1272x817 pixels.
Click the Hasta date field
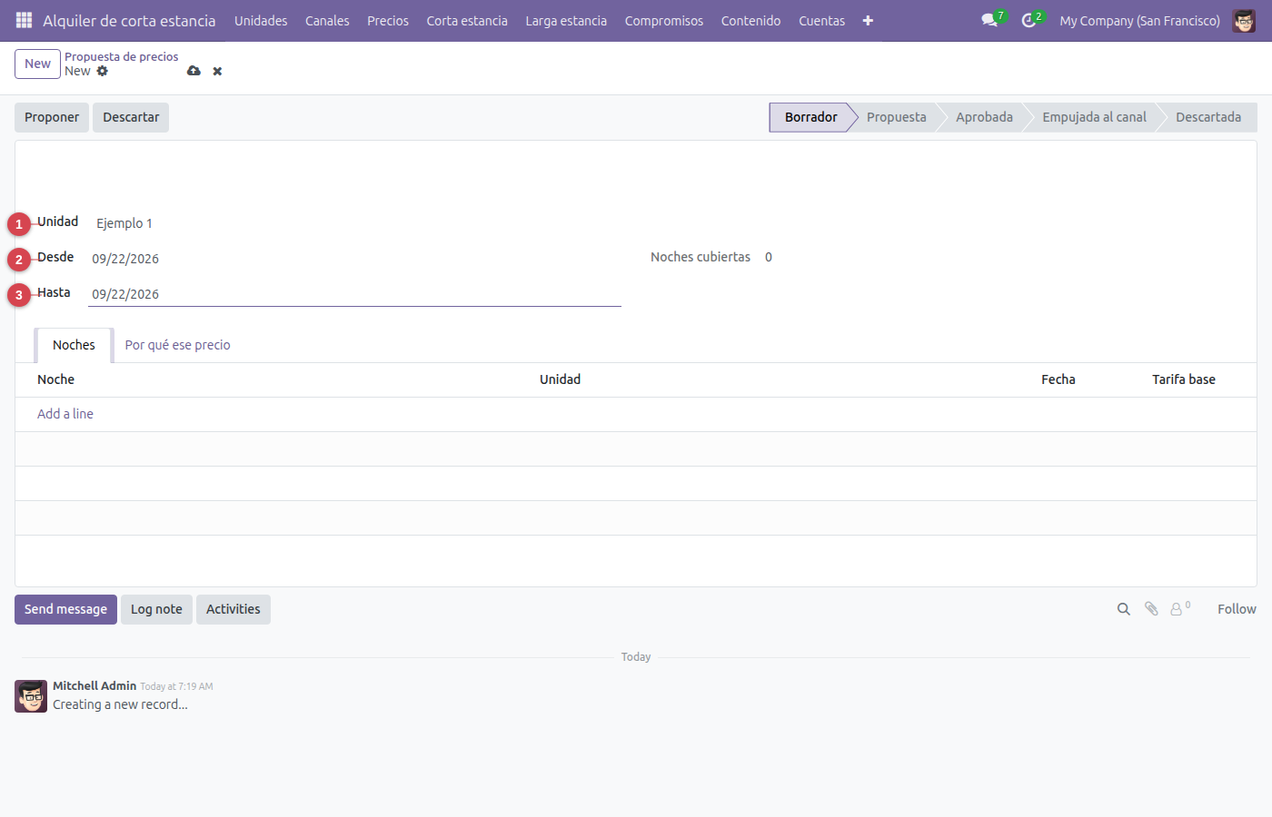354,294
